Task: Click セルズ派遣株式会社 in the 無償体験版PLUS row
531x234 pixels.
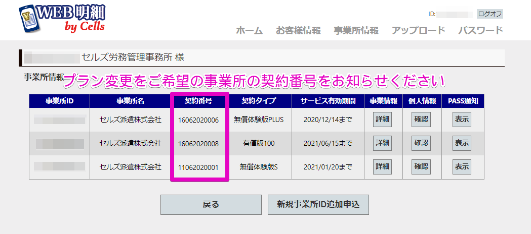Action: [131, 120]
